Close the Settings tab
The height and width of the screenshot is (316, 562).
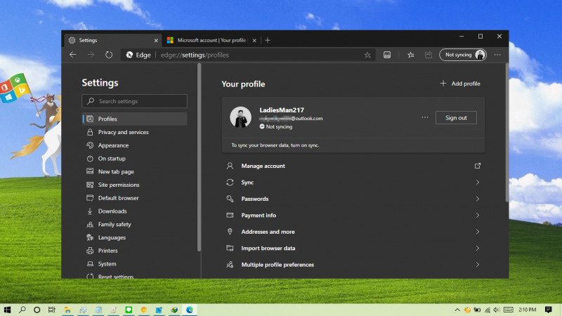(156, 41)
